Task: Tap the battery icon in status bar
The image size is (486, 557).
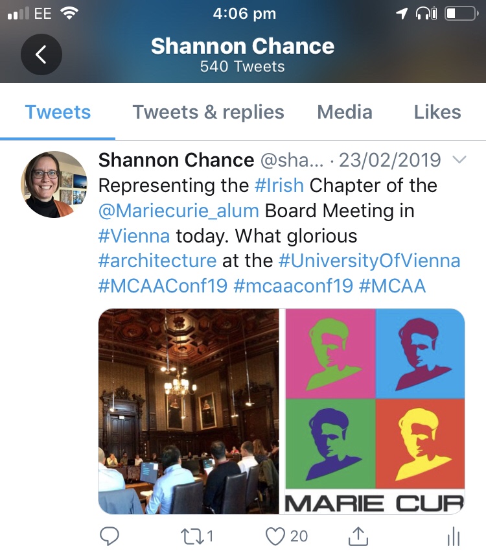Action: (x=460, y=13)
